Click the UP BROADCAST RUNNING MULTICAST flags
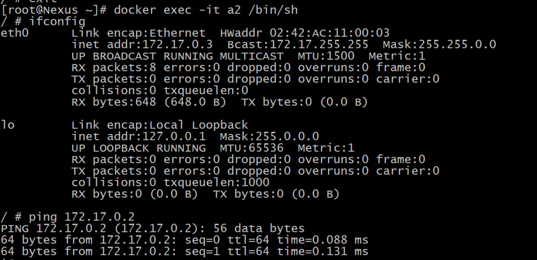The width and height of the screenshot is (537, 260). pos(177,56)
